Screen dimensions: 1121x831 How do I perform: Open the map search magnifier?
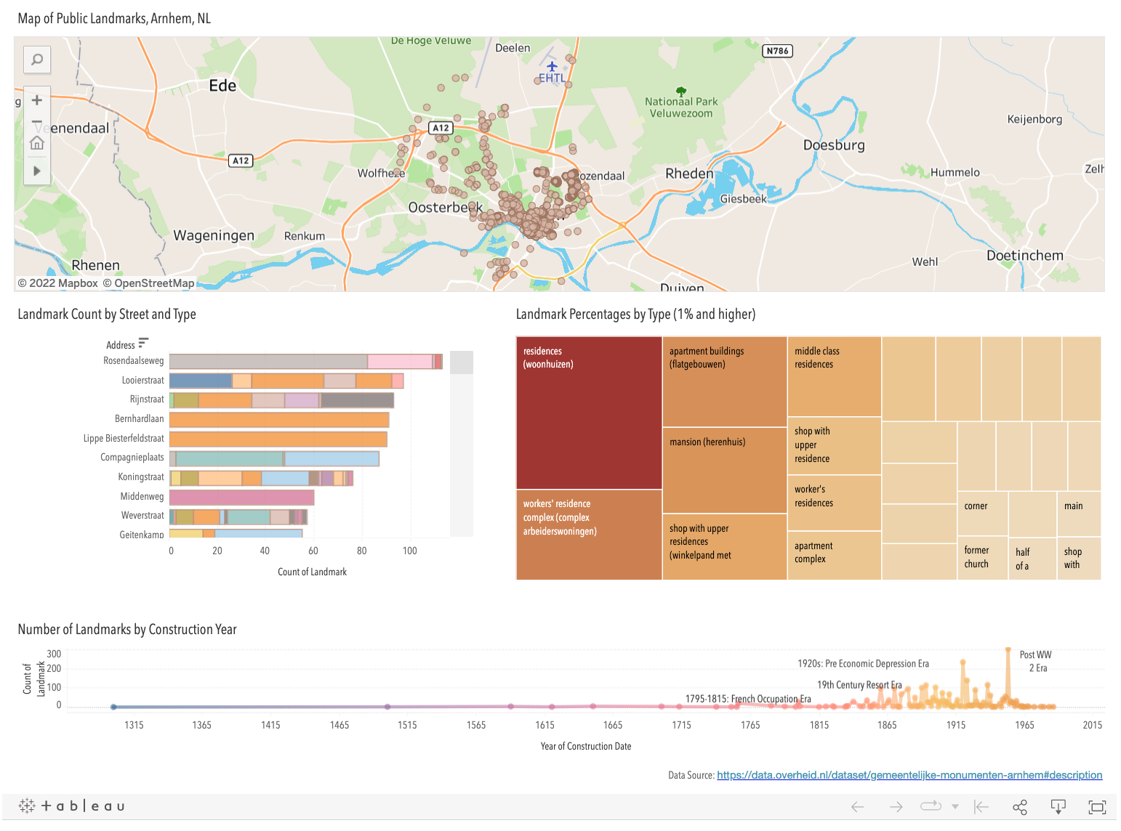pyautogui.click(x=36, y=60)
